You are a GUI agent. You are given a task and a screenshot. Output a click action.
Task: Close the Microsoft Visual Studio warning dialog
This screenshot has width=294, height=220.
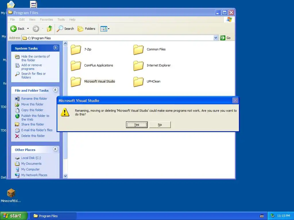coord(235,101)
